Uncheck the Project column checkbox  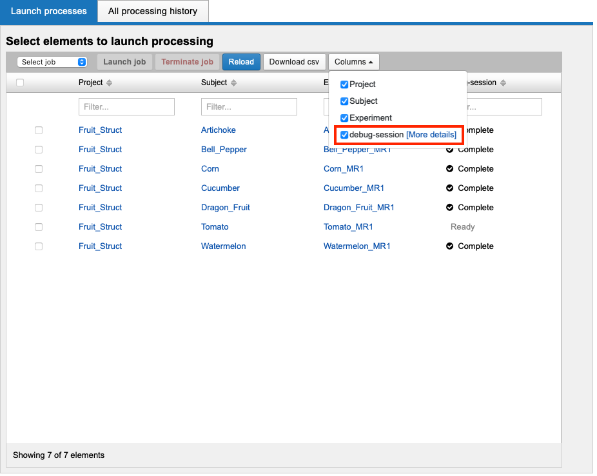click(x=344, y=84)
